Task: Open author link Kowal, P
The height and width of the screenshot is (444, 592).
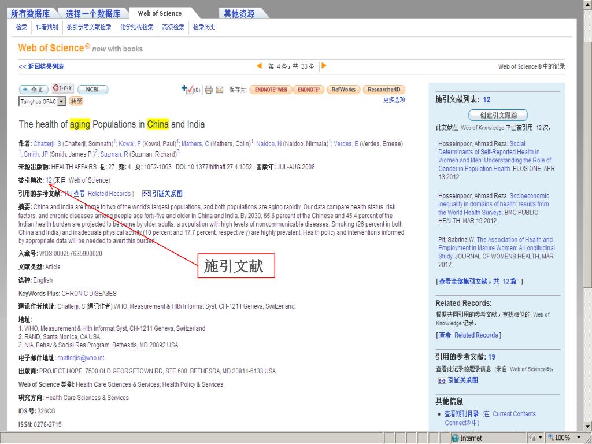Action: 129,144
